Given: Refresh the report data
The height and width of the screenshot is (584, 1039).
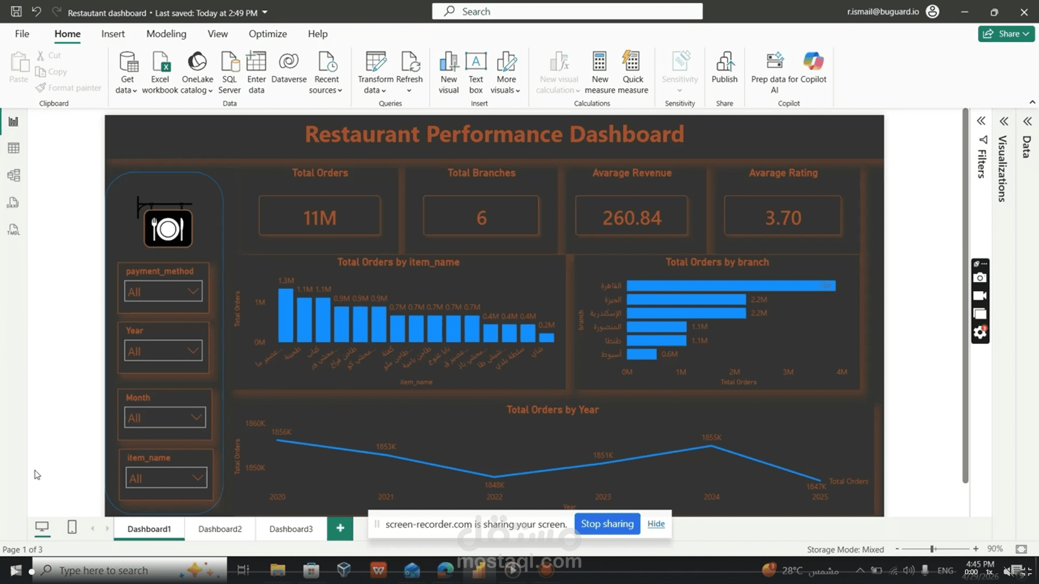Looking at the screenshot, I should click(x=409, y=72).
